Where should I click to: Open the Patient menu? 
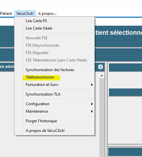click(6, 14)
